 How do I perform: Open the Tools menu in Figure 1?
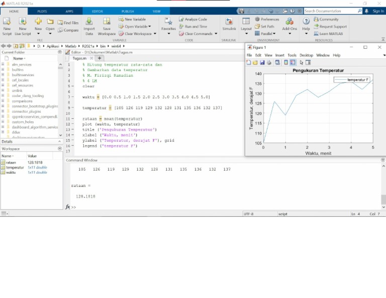click(292, 55)
